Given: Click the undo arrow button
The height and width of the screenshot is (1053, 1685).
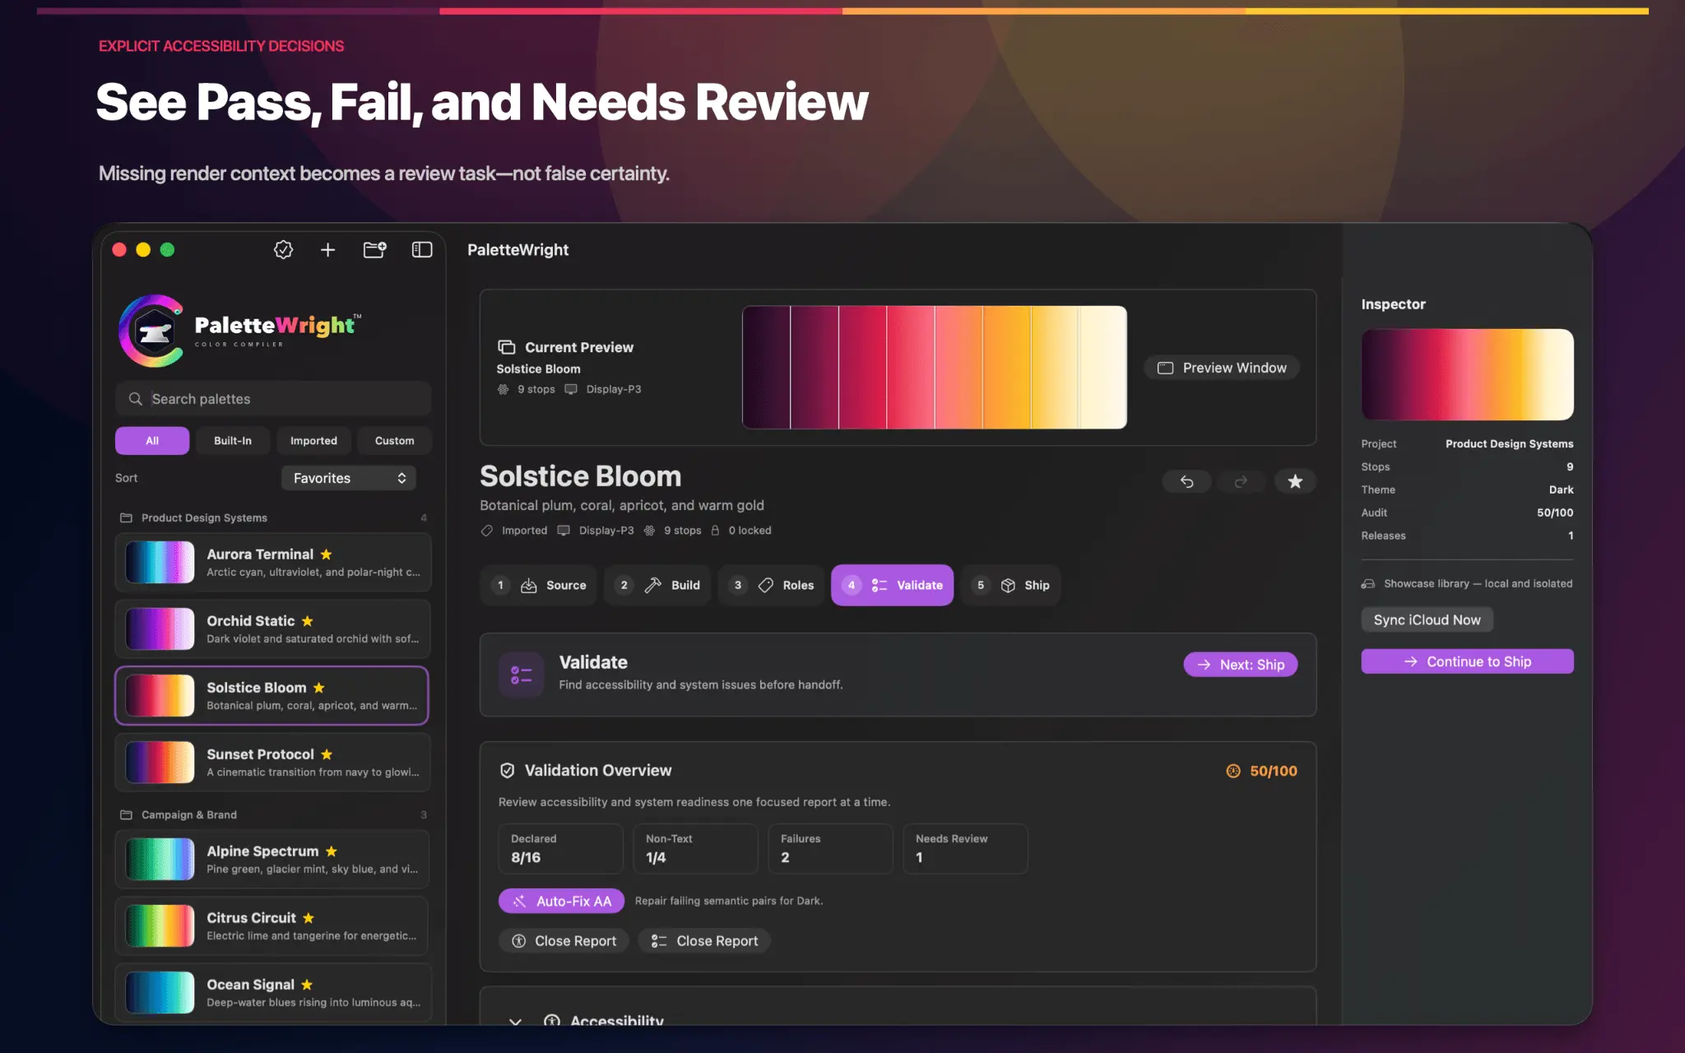Looking at the screenshot, I should [1186, 481].
